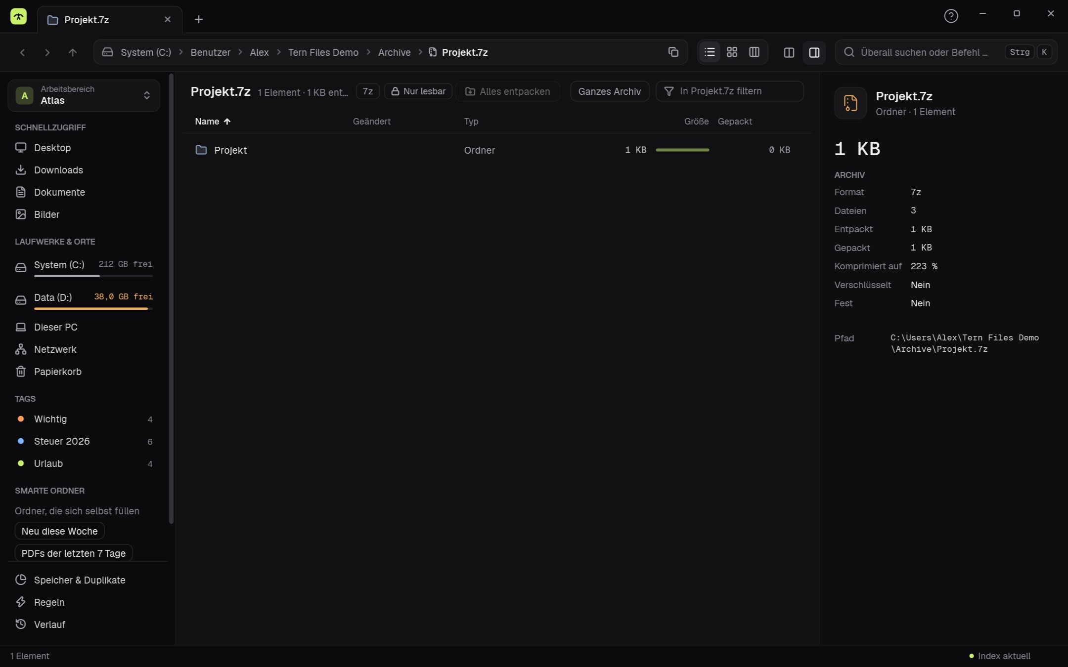Toggle the details side panel

tap(814, 52)
